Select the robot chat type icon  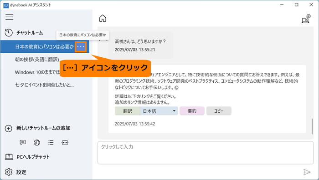(65, 143)
